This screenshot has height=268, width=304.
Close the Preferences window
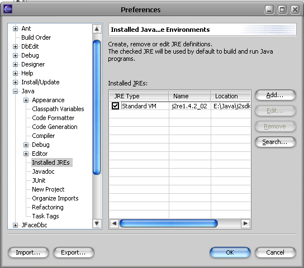(x=295, y=9)
